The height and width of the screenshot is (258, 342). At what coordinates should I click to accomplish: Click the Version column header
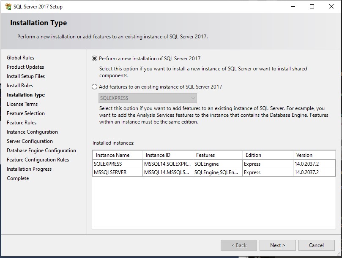314,155
